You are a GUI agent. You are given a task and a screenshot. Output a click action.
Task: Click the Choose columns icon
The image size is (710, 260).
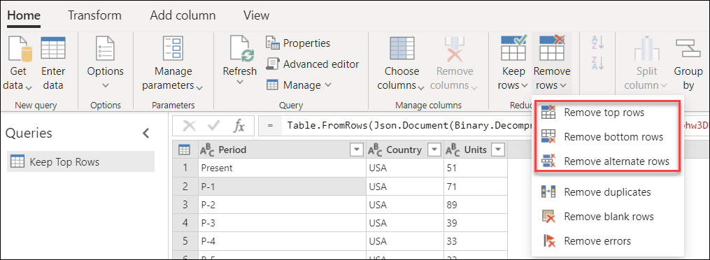(x=402, y=49)
